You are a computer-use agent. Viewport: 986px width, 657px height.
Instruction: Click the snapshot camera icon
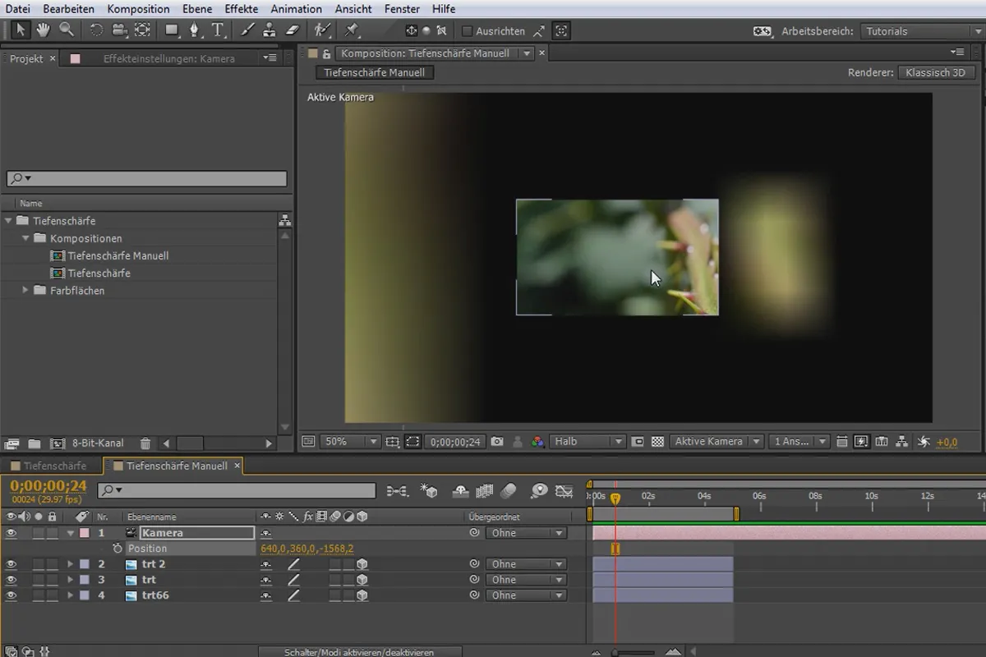(497, 442)
